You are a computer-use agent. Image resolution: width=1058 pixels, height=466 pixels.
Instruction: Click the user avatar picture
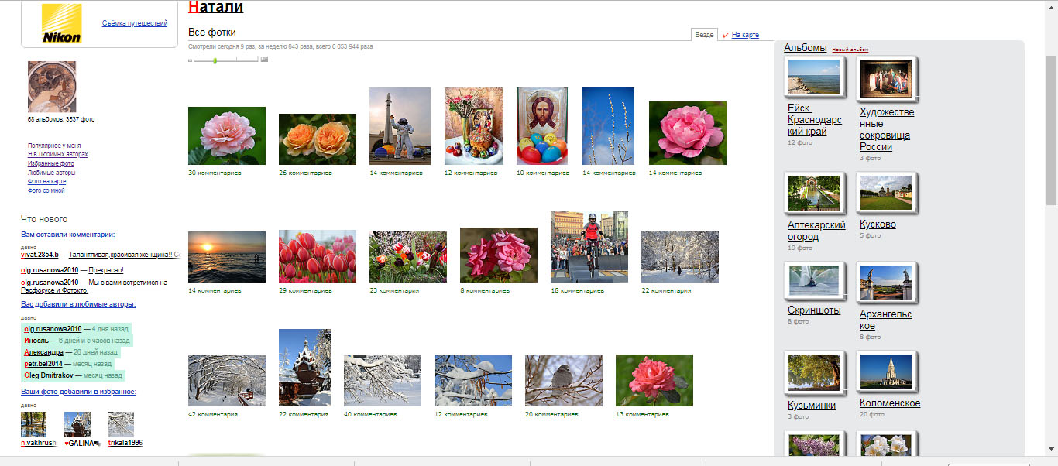click(x=52, y=87)
